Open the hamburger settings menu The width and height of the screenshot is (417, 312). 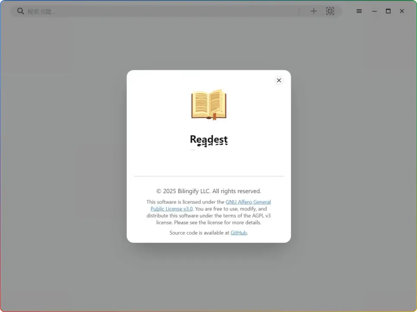[359, 11]
